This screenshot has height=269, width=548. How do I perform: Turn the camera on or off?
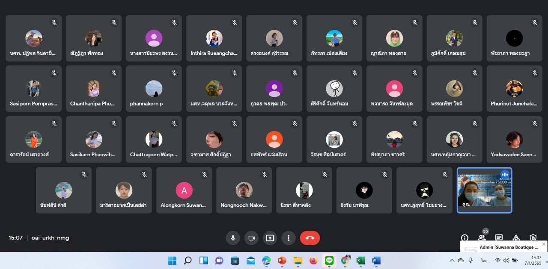point(252,238)
